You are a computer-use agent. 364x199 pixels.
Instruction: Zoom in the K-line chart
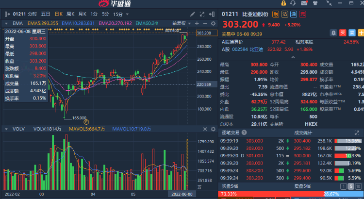pyautogui.click(x=197, y=23)
